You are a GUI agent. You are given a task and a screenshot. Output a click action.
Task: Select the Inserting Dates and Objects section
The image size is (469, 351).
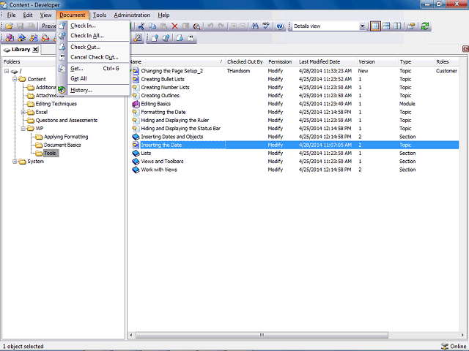click(295, 137)
